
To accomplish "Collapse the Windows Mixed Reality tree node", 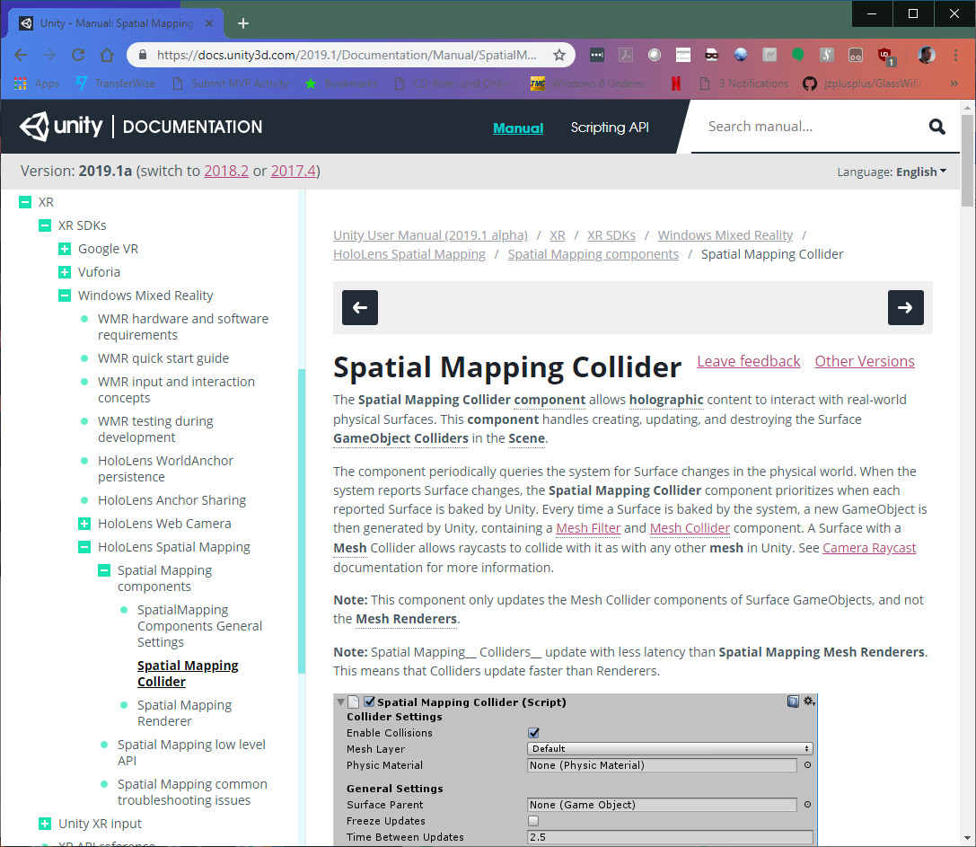I will (x=64, y=295).
